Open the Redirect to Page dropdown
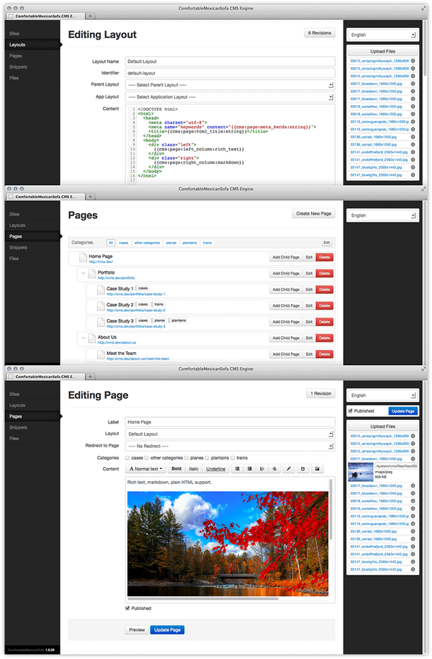The image size is (432, 659). click(230, 446)
